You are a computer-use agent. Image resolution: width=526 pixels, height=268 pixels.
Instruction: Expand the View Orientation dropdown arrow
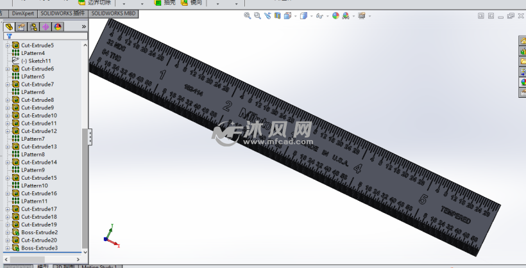click(x=295, y=16)
